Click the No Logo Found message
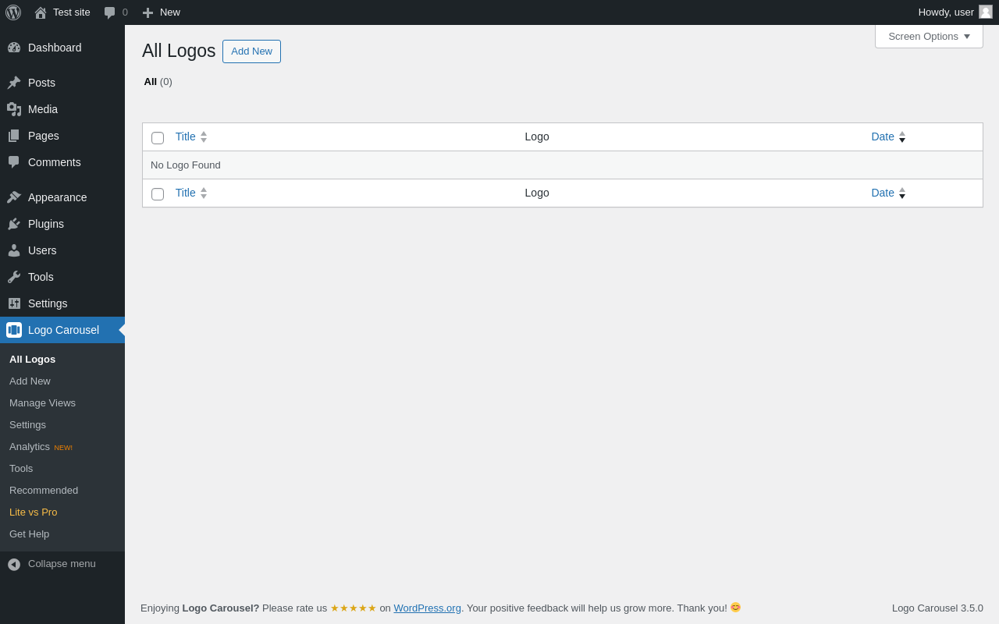The image size is (999, 624). tap(186, 165)
